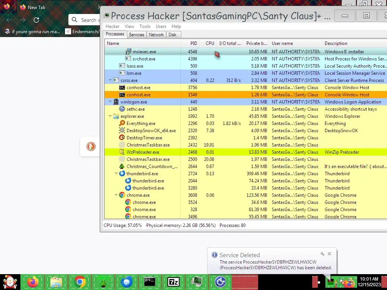Click the DuckDuckGo shortcut tile in Firefox
The width and height of the screenshot is (387, 290).
[x=91, y=147]
